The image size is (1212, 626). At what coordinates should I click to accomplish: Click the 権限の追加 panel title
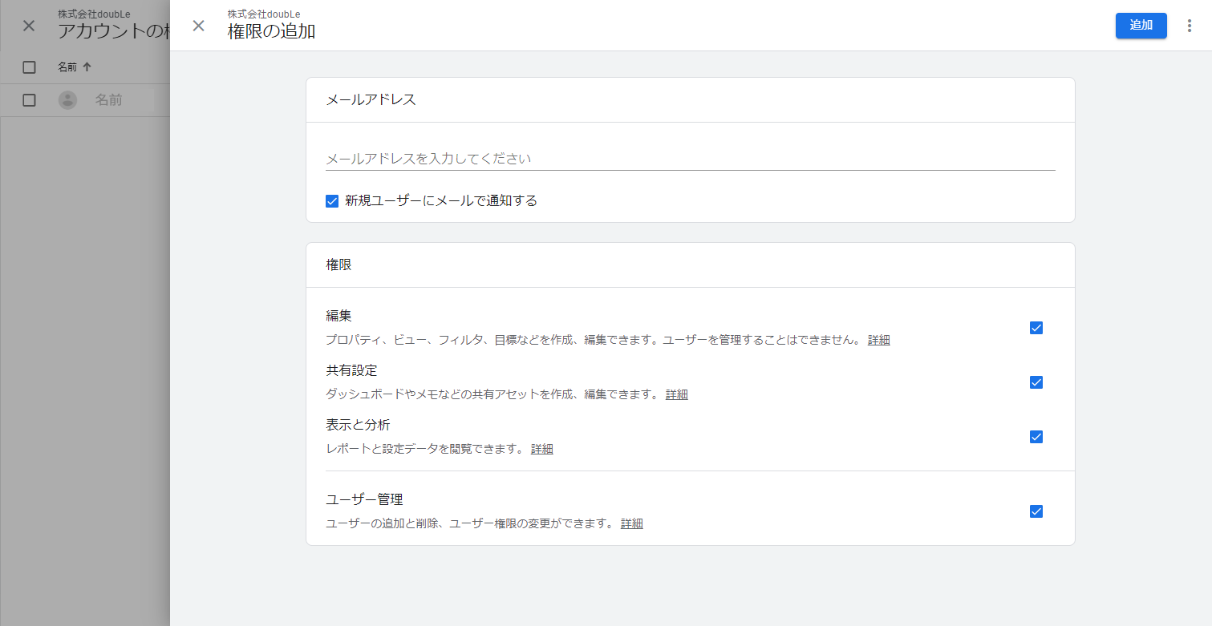coord(271,31)
